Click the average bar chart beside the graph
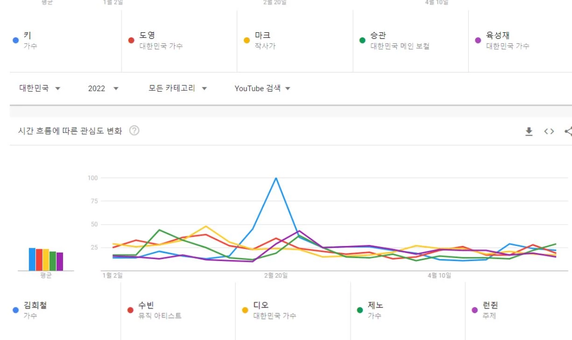 [46, 259]
